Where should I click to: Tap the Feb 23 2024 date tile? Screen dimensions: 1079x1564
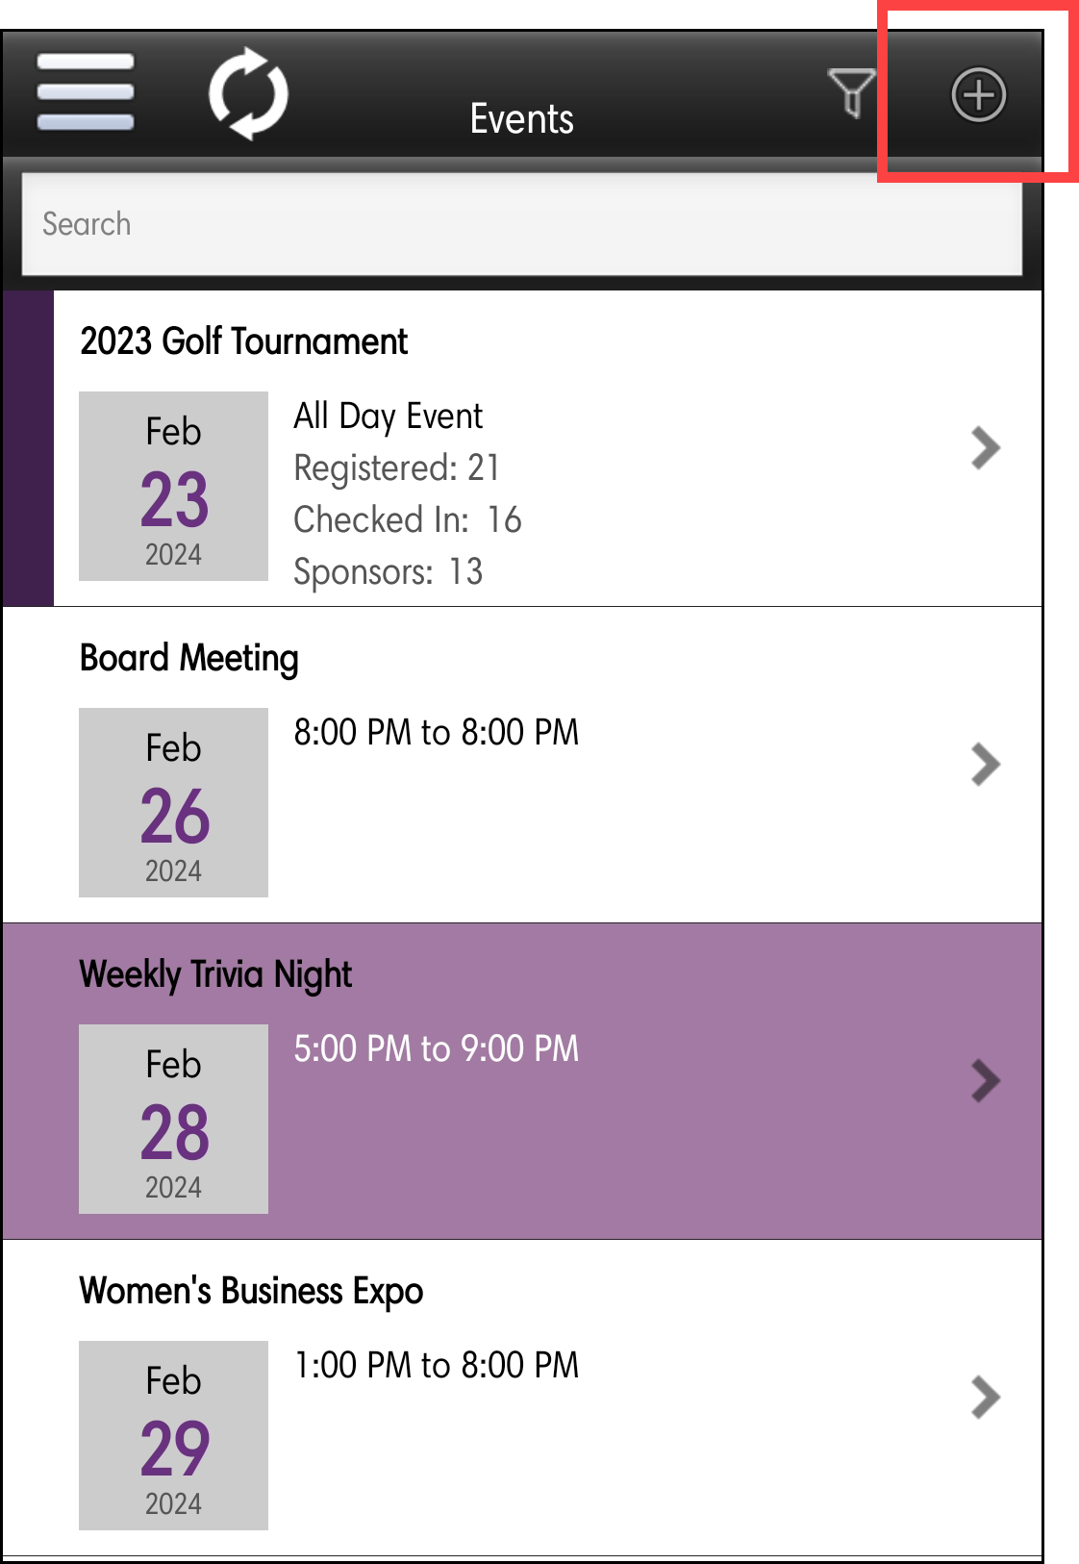(x=173, y=486)
